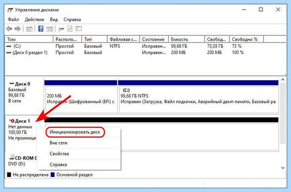The width and height of the screenshot is (291, 192).
Task: Click the 73,03 ГБ free space cell
Action: [x=215, y=46]
